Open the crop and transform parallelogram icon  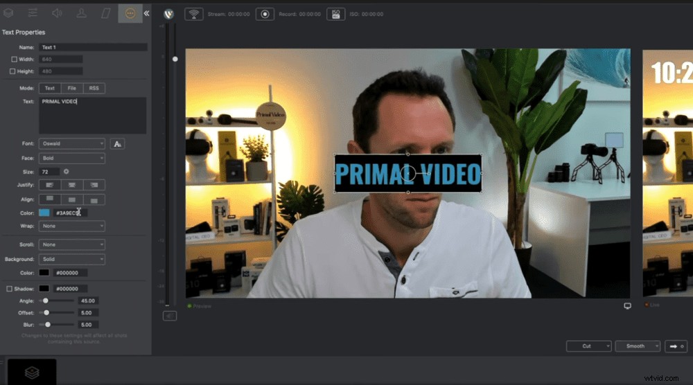[x=105, y=13]
